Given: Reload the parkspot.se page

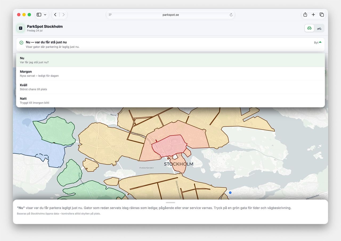Looking at the screenshot, I should [231, 15].
